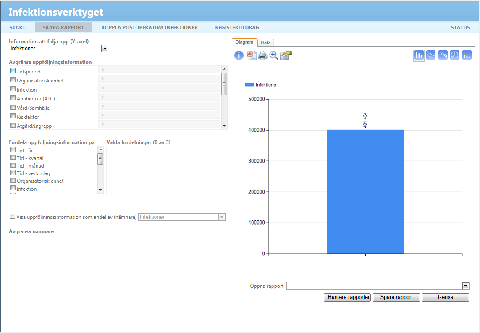Click the blue information icon
Image resolution: width=480 pixels, height=333 pixels.
[239, 55]
